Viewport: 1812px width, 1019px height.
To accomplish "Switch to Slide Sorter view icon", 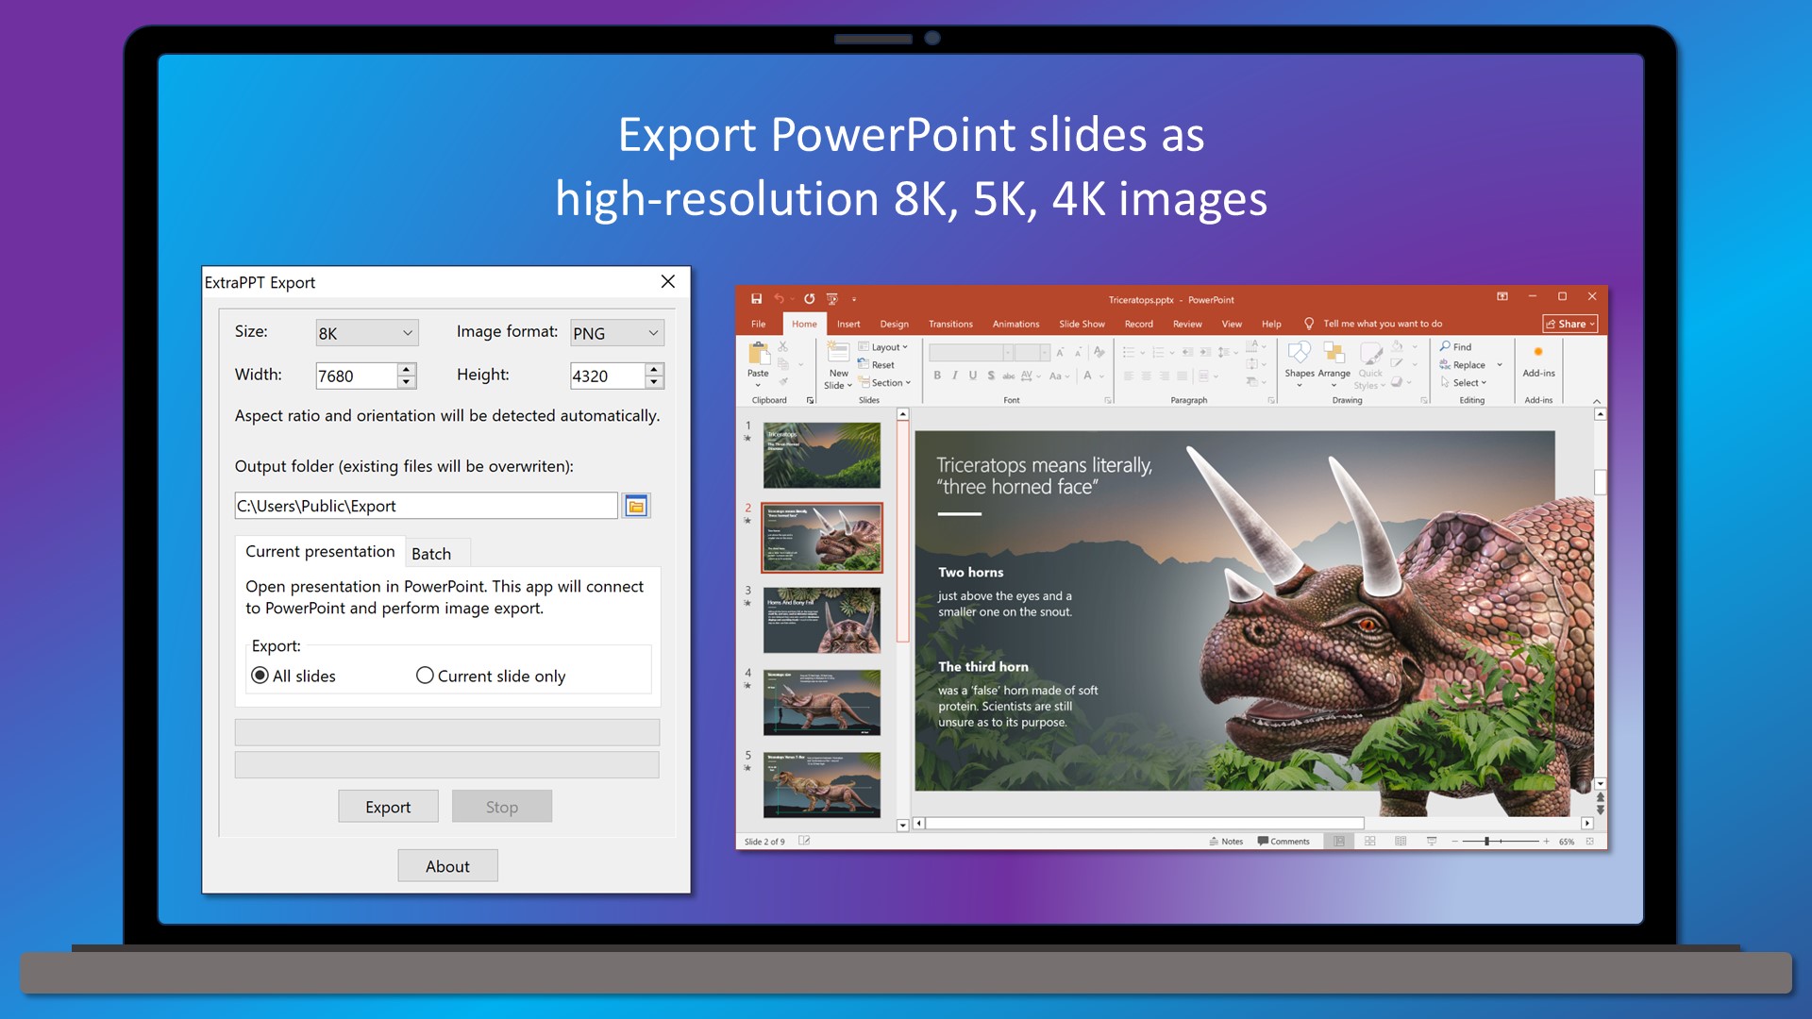I will (1369, 842).
